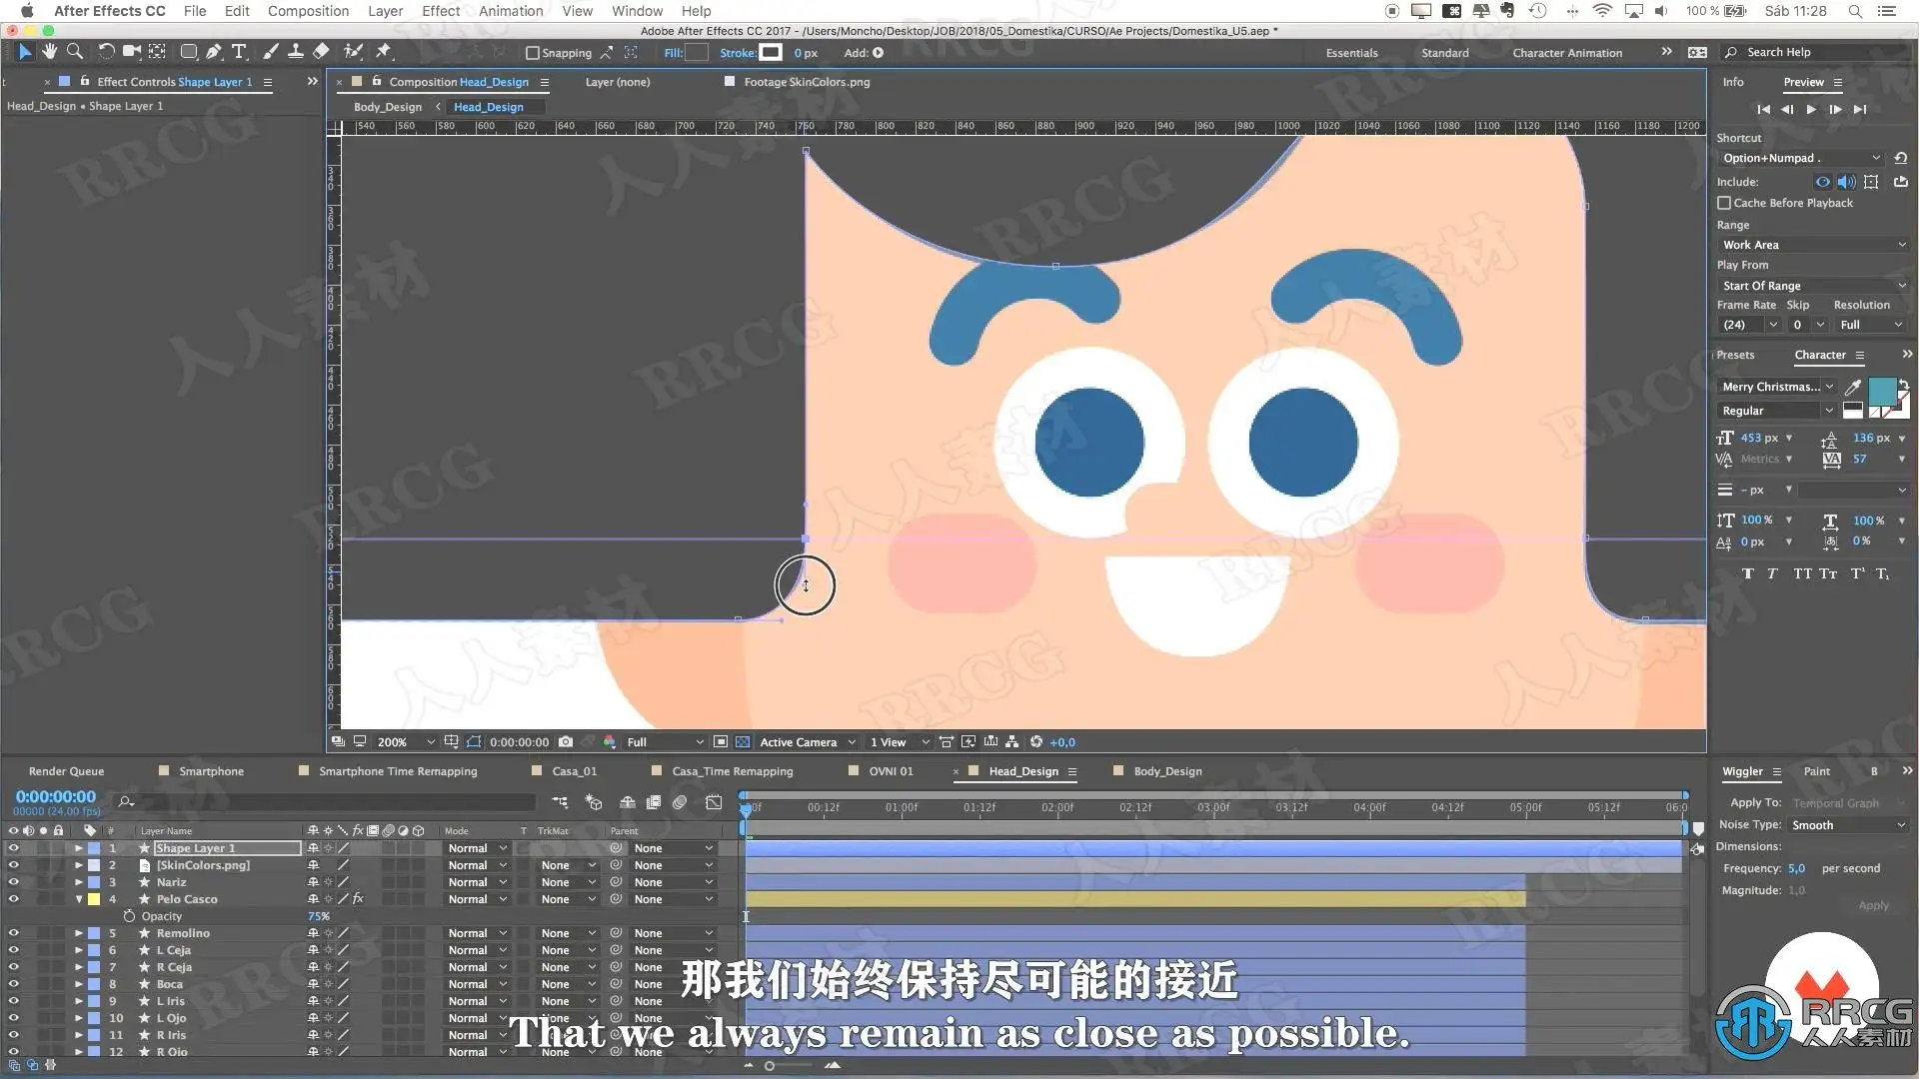1919x1079 pixels.
Task: Select the Puppet Pin tool
Action: [x=384, y=52]
